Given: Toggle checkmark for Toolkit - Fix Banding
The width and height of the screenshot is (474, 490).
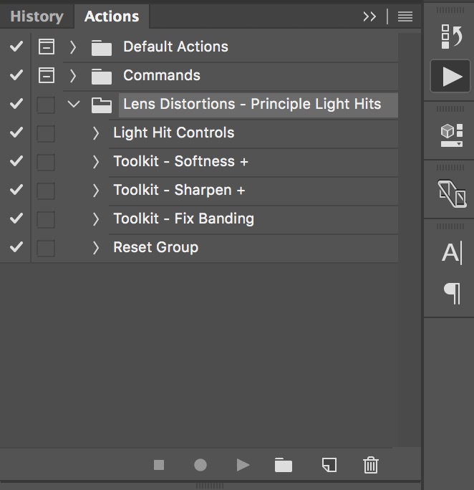Looking at the screenshot, I should pyautogui.click(x=16, y=218).
